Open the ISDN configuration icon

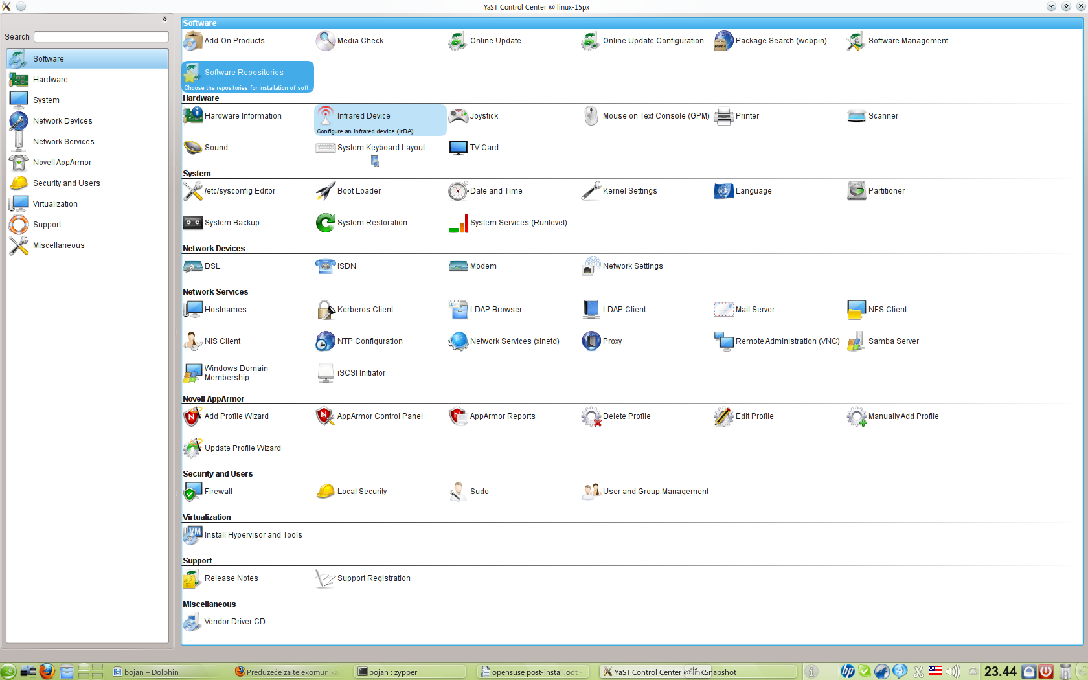(325, 266)
